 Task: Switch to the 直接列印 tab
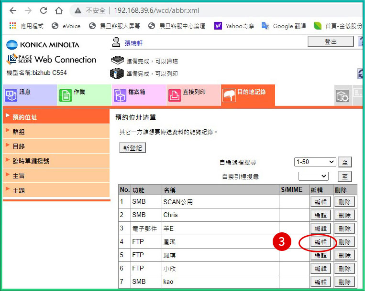[193, 95]
